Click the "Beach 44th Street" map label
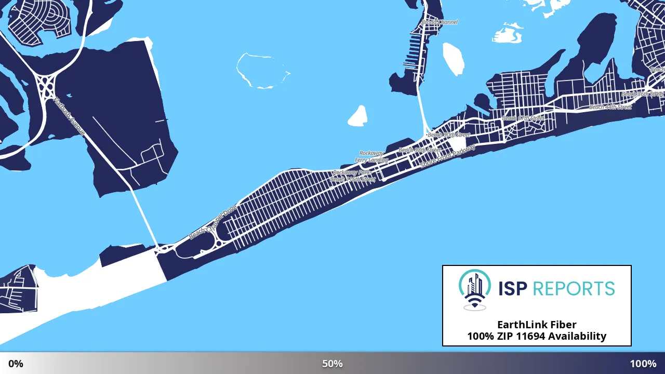Screen dimensions: 665x374 click(x=610, y=107)
